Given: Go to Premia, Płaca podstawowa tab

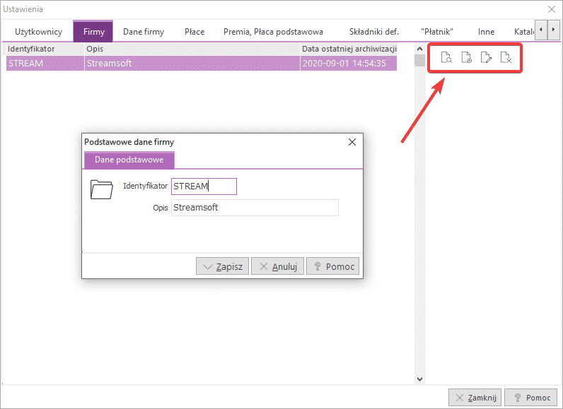Looking at the screenshot, I should tap(273, 32).
